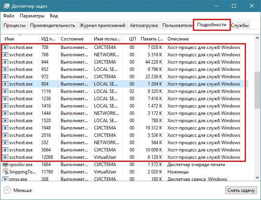Click the svchost.exe icon with PID 804
This screenshot has width=261, height=200.
(5, 84)
